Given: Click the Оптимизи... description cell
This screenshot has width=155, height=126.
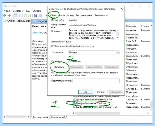Looking at the screenshot, I should 132,67.
